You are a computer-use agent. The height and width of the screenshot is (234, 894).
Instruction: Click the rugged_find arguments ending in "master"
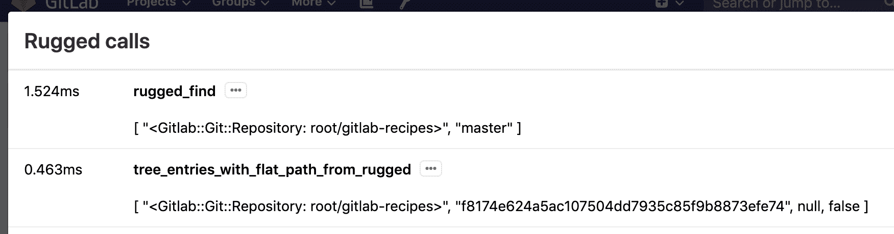point(327,128)
